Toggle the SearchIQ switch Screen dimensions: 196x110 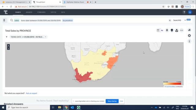[185, 20]
